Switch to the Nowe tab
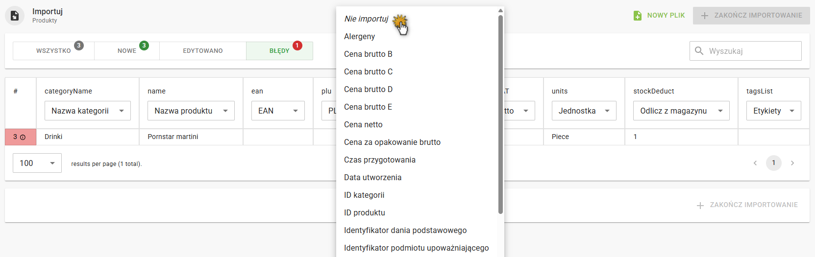 [127, 51]
